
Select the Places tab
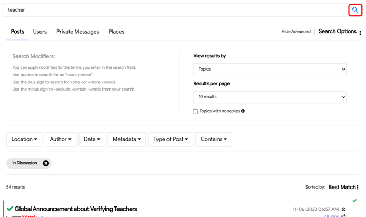coord(116,32)
